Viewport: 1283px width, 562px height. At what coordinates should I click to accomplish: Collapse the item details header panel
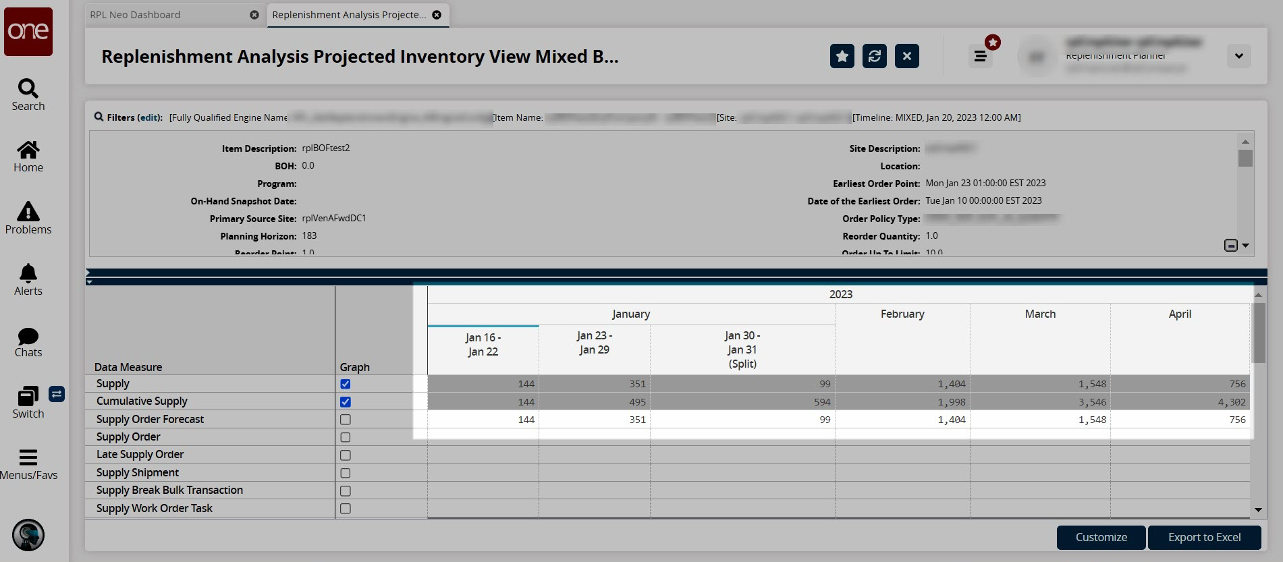click(x=1231, y=246)
